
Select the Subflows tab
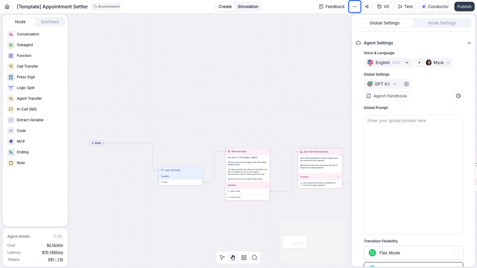click(x=50, y=22)
